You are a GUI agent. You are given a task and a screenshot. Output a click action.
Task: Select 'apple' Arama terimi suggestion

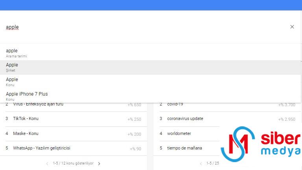[x=12, y=53]
